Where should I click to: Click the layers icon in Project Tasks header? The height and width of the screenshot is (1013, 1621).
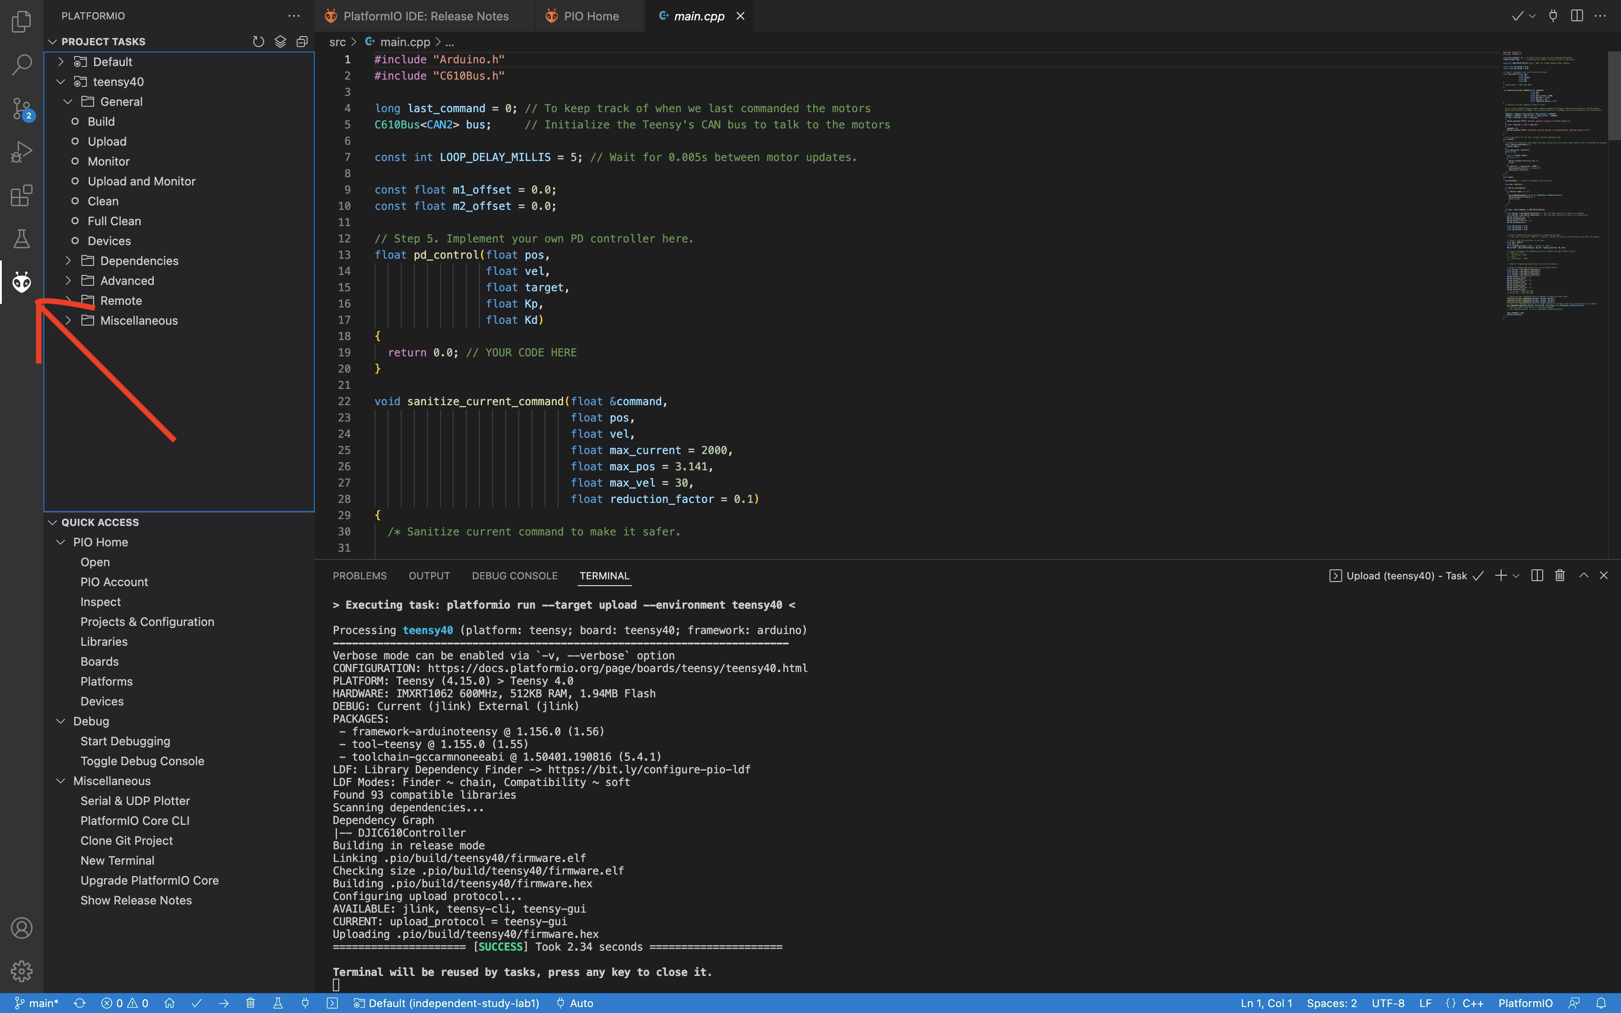click(x=281, y=42)
